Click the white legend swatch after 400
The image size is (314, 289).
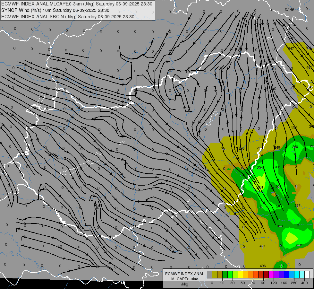[307, 275]
